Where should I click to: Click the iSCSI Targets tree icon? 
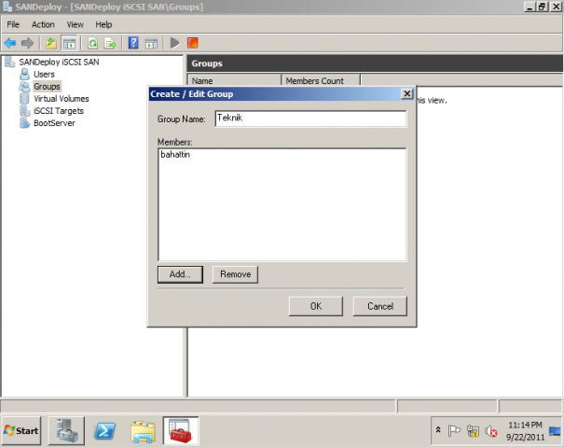25,111
